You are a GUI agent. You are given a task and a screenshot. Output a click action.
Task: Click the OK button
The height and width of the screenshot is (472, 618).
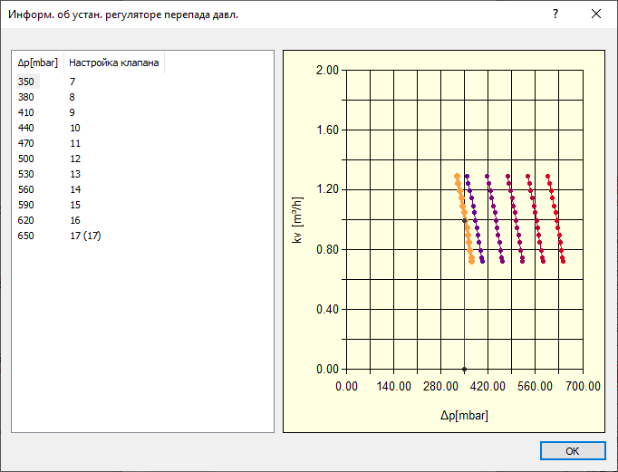coord(573,451)
